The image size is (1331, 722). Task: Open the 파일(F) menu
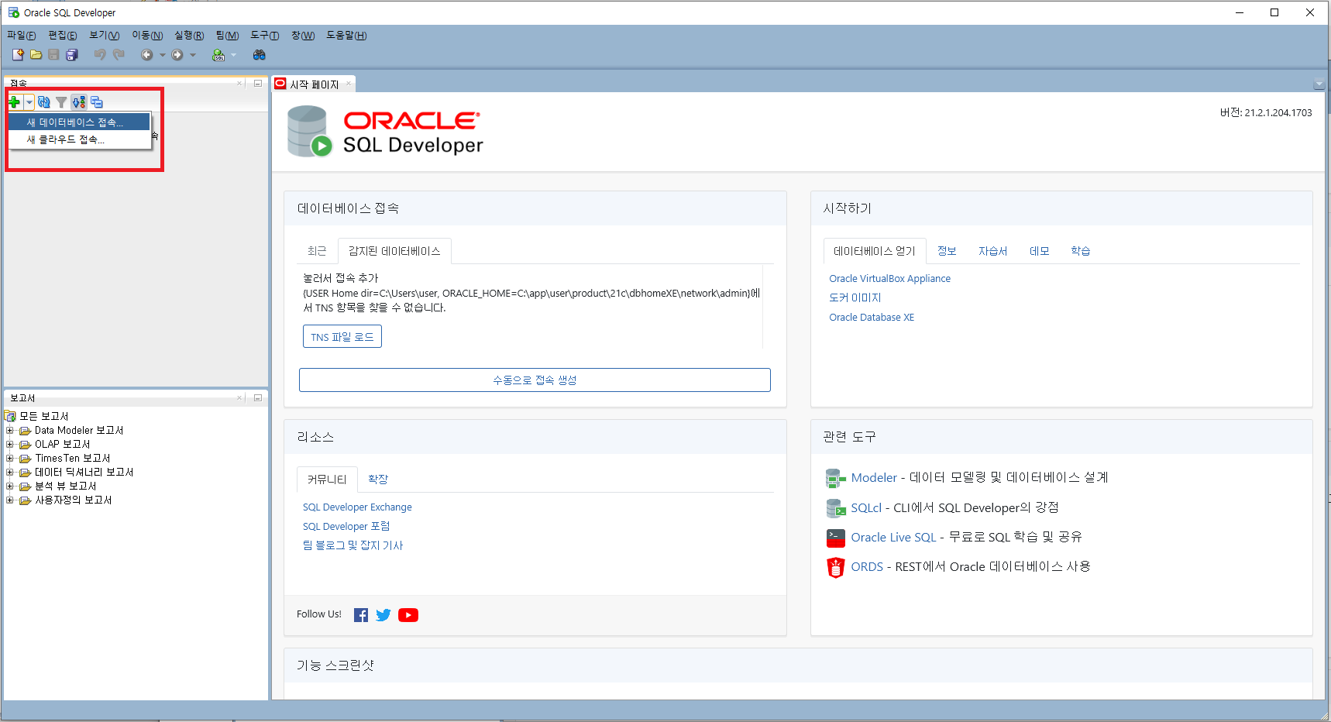22,36
